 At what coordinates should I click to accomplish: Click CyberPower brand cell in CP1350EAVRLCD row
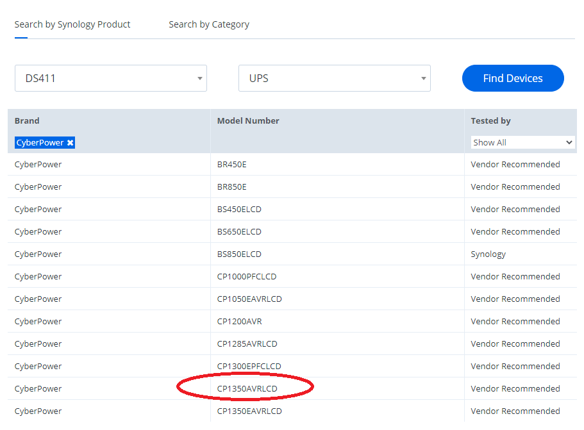[x=38, y=411]
